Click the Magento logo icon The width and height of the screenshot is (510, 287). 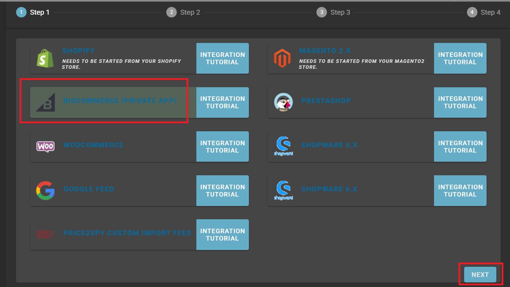(282, 58)
